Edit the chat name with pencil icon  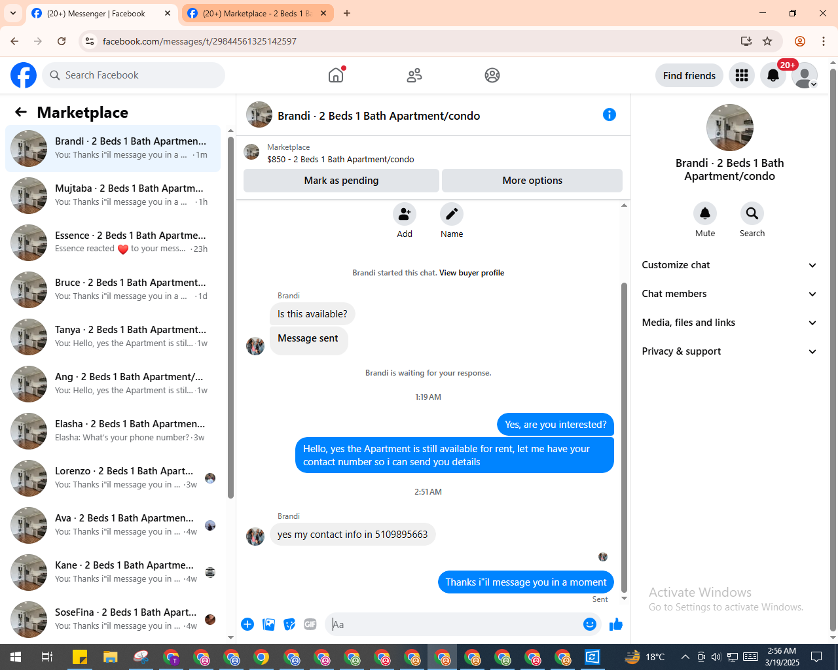452,214
